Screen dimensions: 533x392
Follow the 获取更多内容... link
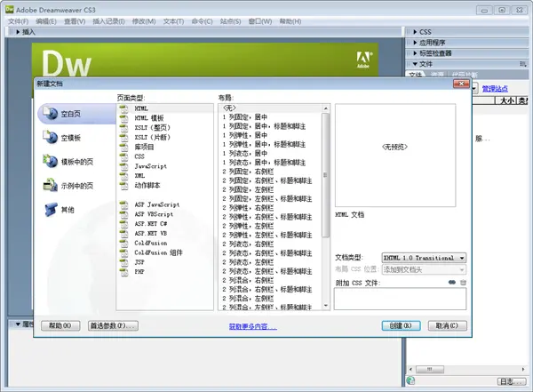[x=253, y=326]
